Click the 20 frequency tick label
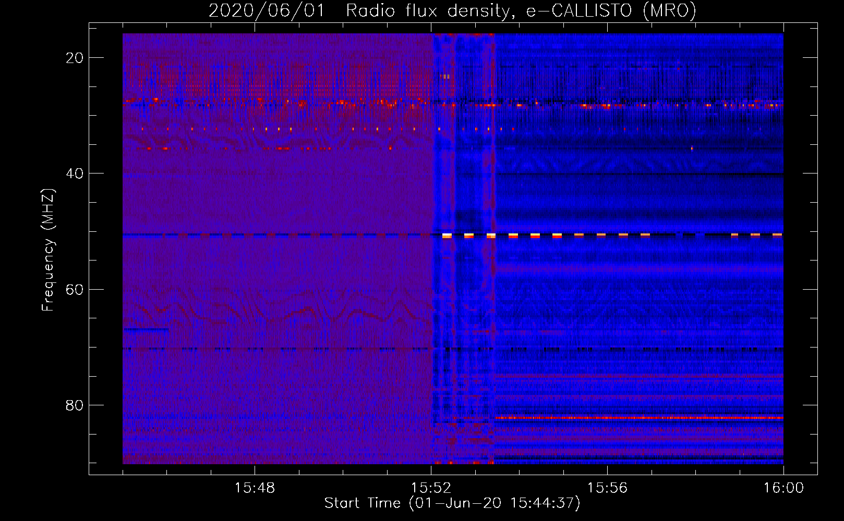Viewport: 844px width, 521px height. point(75,58)
